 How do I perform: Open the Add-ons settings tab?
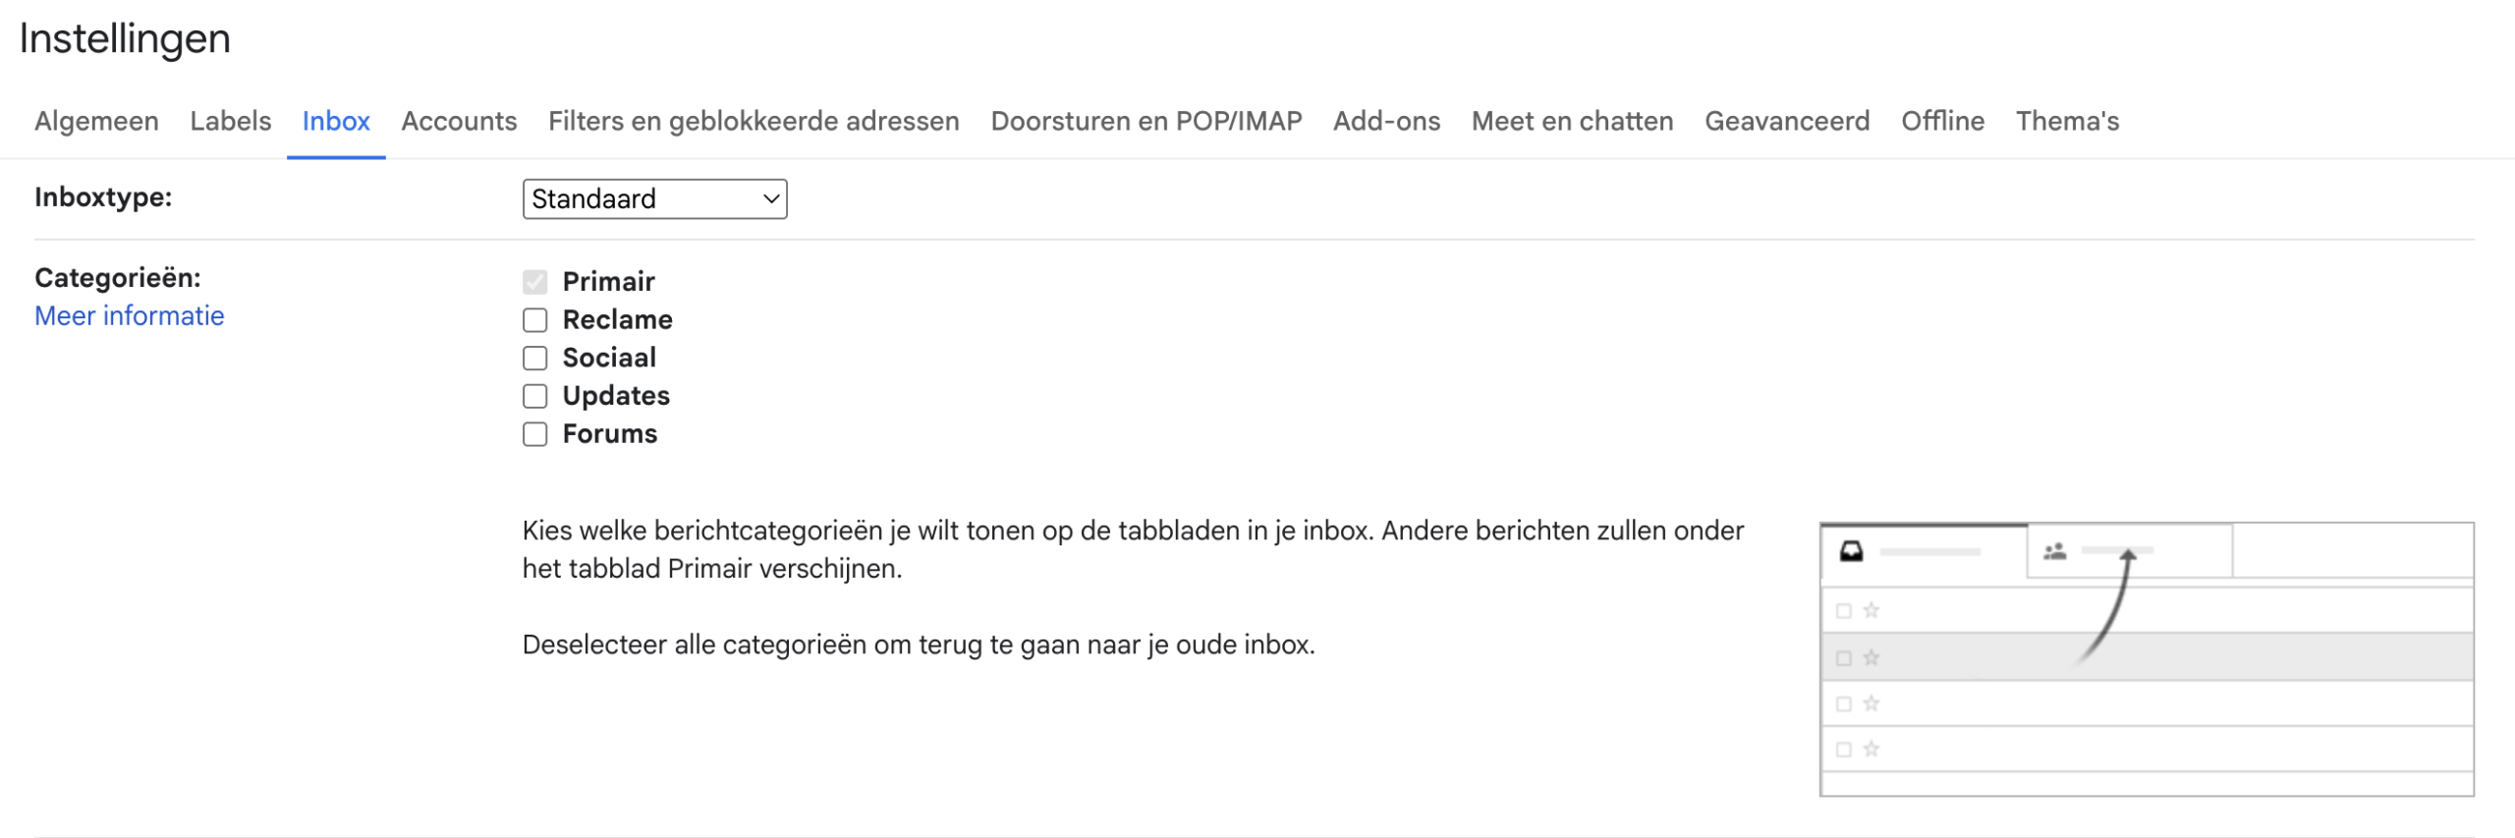1385,121
